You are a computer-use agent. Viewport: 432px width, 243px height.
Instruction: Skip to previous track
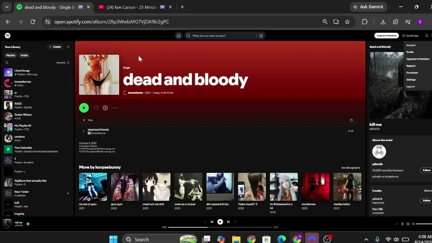tap(212, 222)
